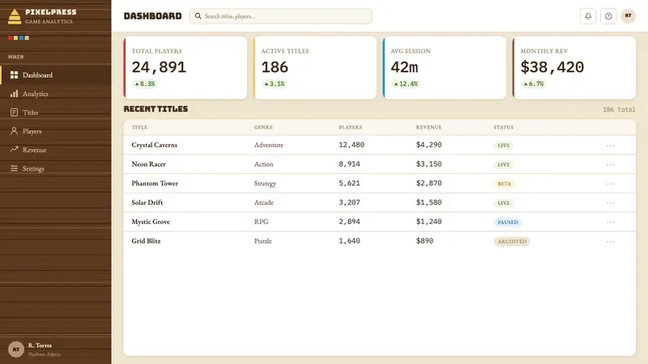Click the red color square in sidebar
This screenshot has height=364, width=648.
click(10, 38)
